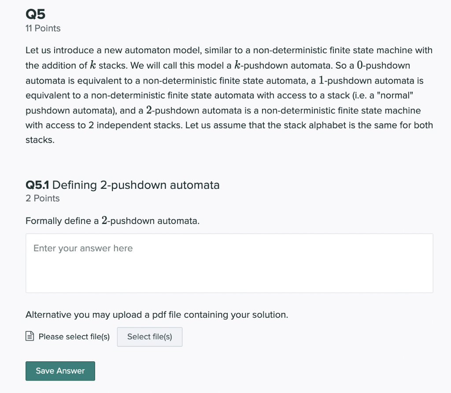Click the 2 Points label under Q5.1

click(x=43, y=198)
